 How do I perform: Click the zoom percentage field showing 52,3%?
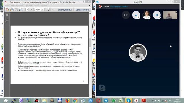(x=38, y=10)
